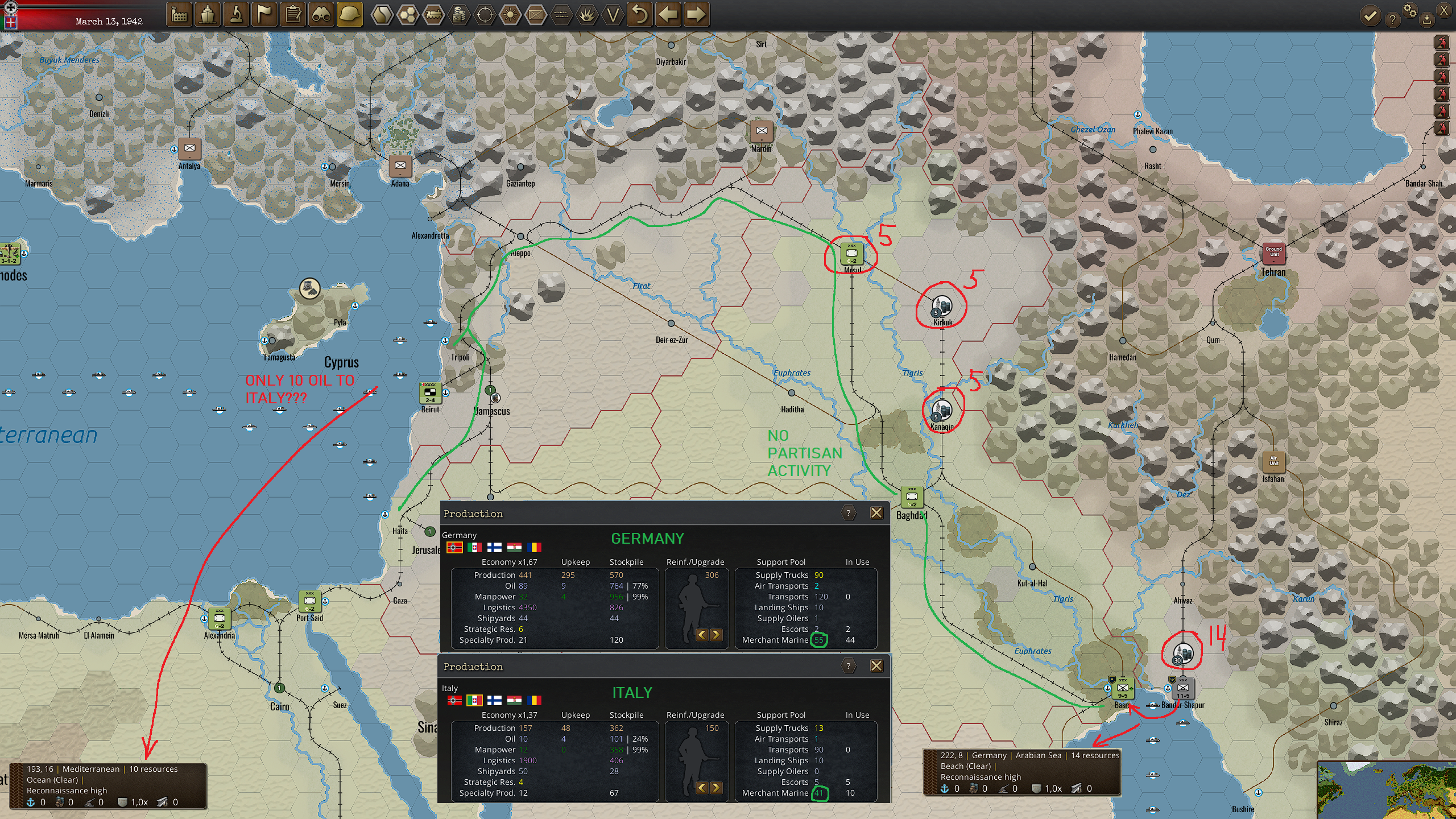Image resolution: width=1456 pixels, height=819 pixels.
Task: Expand Germany Reinf./Upgrade right arrow
Action: pos(716,636)
